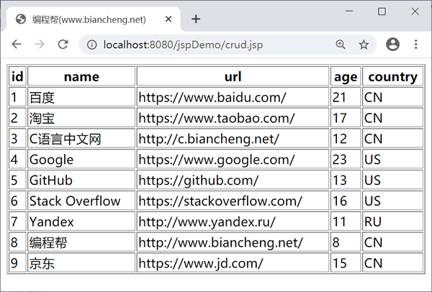Click the CN country cell in 京东 row

(x=393, y=263)
